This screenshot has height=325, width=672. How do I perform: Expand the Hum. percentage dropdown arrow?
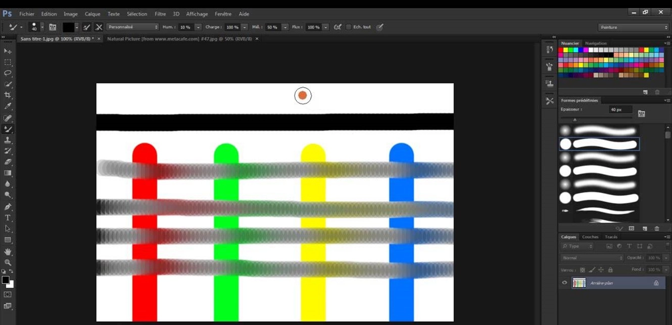[198, 27]
